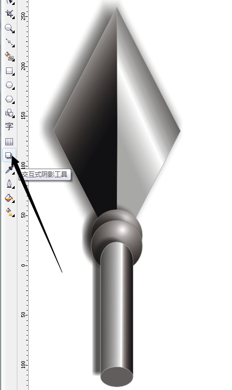The height and width of the screenshot is (390, 232).
Task: Click the highlighted Interactive Shadow tool
Action: coord(9,155)
